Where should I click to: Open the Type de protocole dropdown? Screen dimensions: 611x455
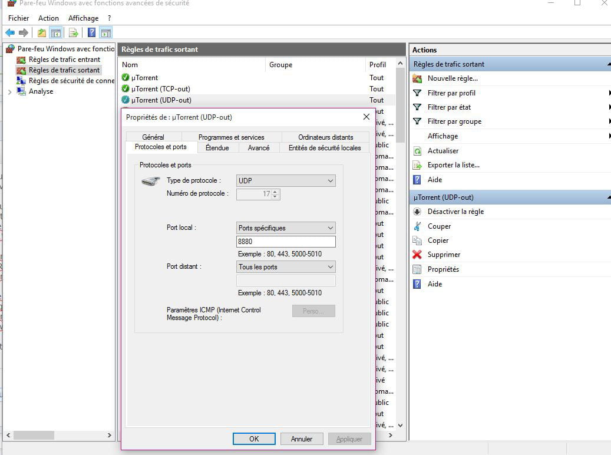click(286, 180)
